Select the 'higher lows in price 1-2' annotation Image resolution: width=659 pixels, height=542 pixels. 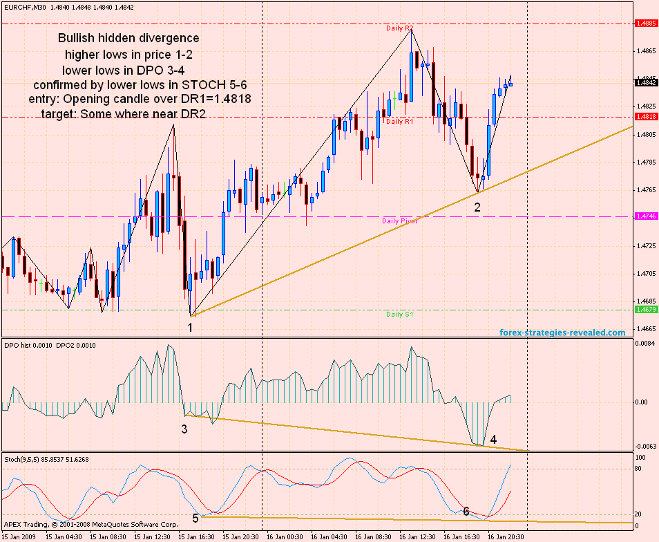coord(128,55)
